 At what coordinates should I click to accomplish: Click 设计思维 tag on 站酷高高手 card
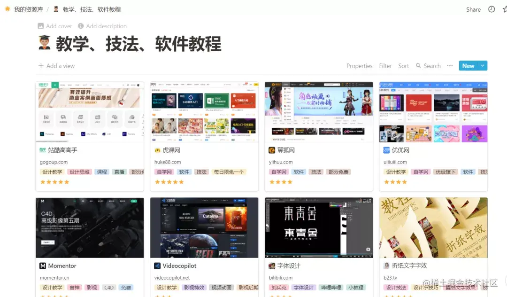pos(79,172)
